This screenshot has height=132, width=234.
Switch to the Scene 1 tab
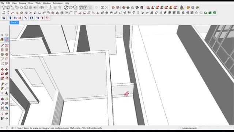click(14, 22)
